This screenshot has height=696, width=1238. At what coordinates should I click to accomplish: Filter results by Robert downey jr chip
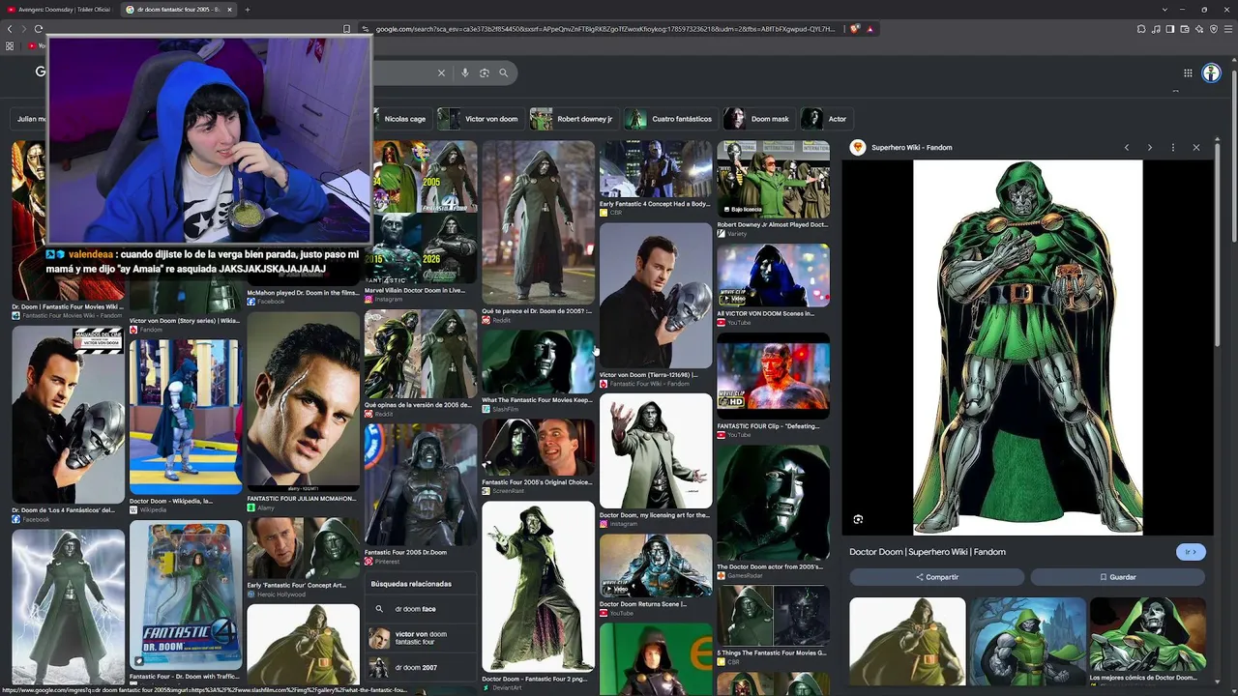coord(574,119)
